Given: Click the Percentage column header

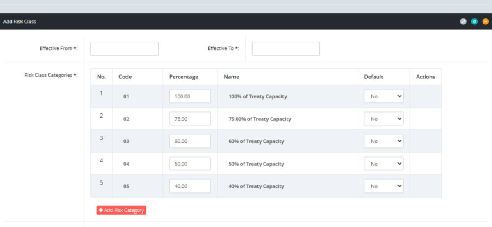Looking at the screenshot, I should point(184,77).
